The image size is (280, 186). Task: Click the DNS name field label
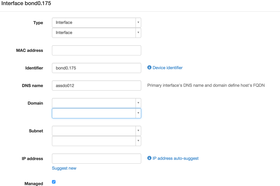tap(33, 85)
